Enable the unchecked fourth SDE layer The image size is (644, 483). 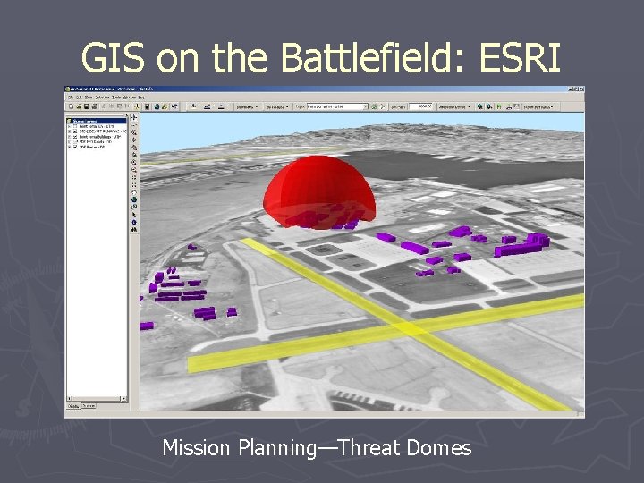click(x=75, y=141)
